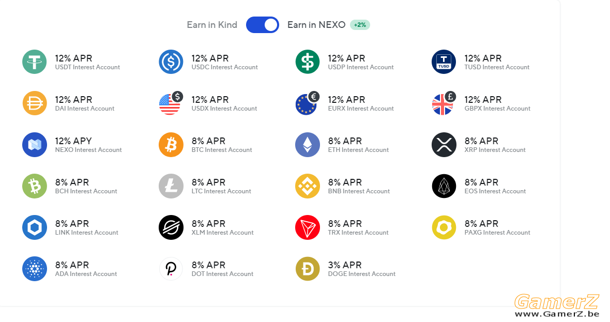Open USDC Interest Account link
The image size is (610, 322).
click(x=224, y=67)
